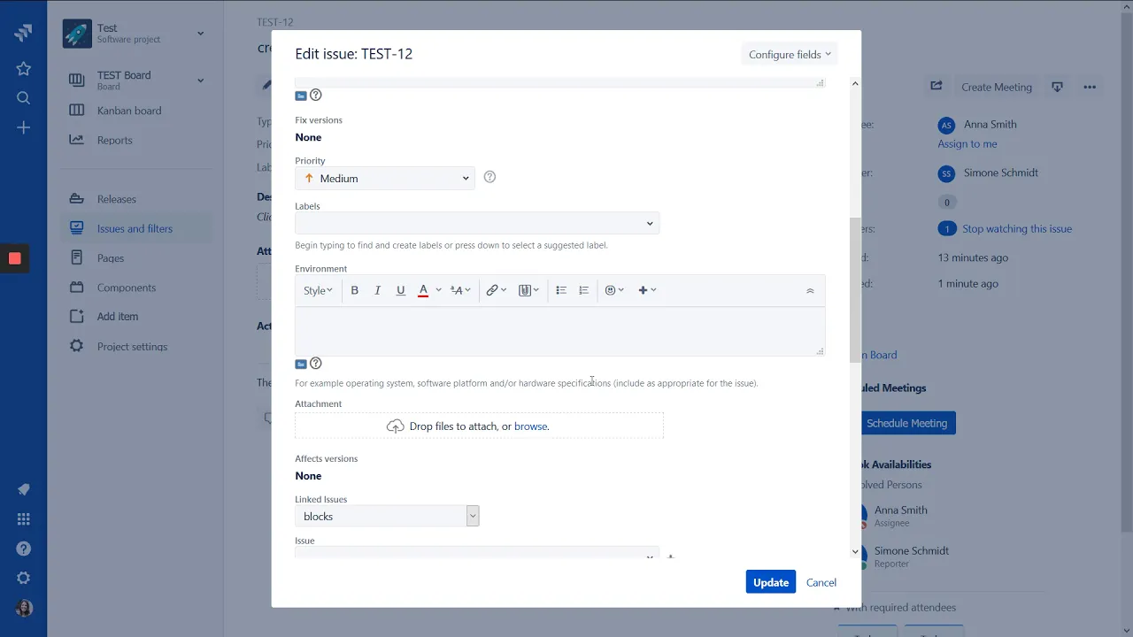Click the attachment drop zone

[479, 426]
